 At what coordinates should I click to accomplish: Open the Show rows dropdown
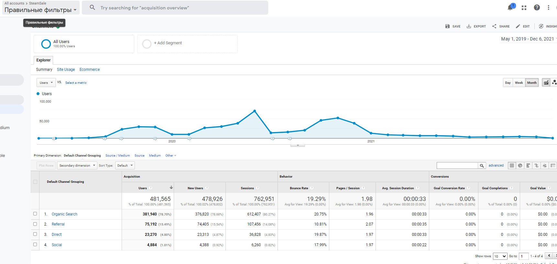500,256
